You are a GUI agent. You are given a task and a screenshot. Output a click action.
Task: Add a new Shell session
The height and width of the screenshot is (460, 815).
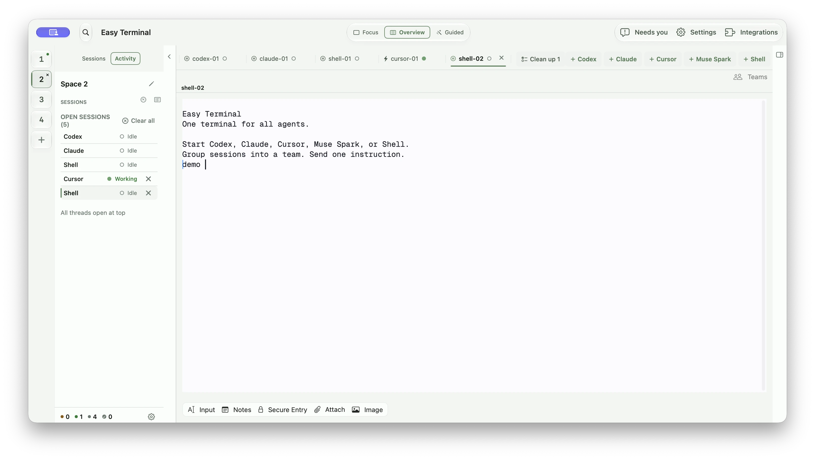(x=754, y=59)
